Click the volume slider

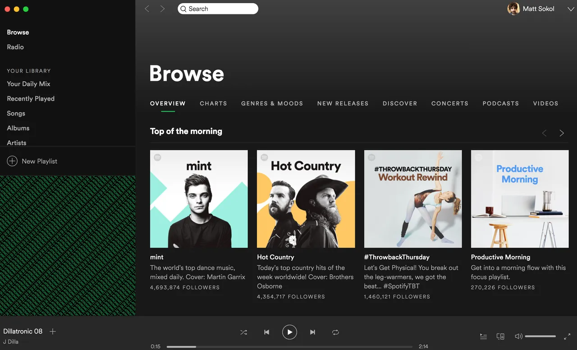pyautogui.click(x=540, y=336)
